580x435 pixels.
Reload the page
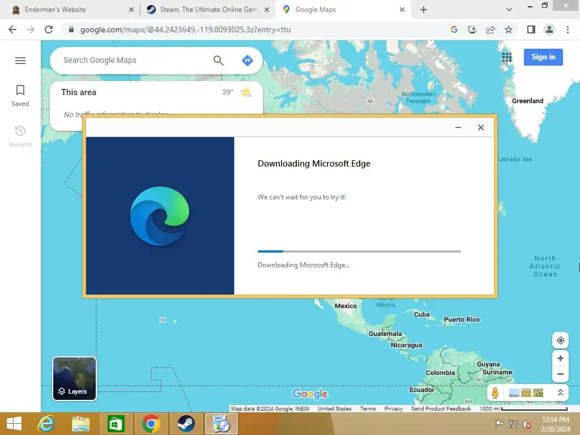49,29
